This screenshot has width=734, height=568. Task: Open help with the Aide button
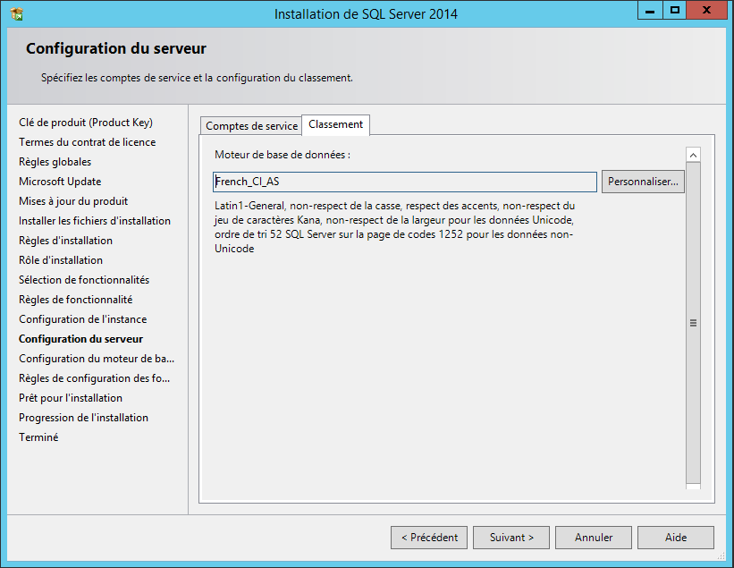pyautogui.click(x=676, y=538)
